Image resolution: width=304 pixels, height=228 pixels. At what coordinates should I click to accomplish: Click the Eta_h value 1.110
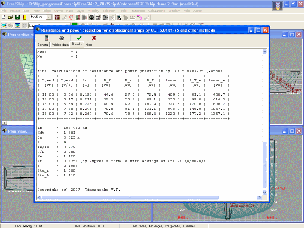tap(69, 175)
